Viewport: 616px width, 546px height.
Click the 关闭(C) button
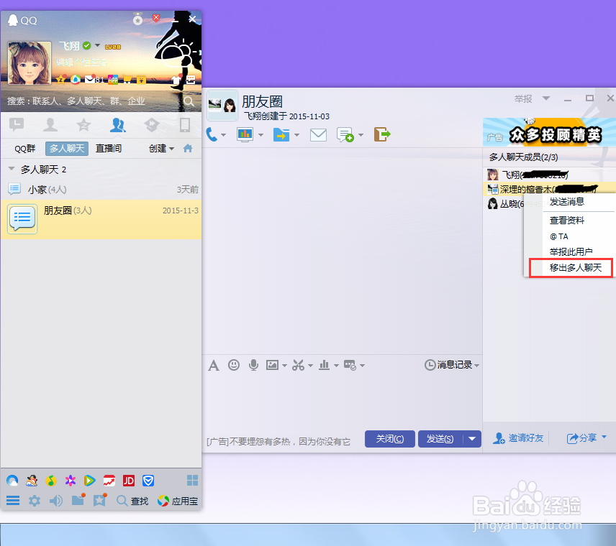point(390,438)
